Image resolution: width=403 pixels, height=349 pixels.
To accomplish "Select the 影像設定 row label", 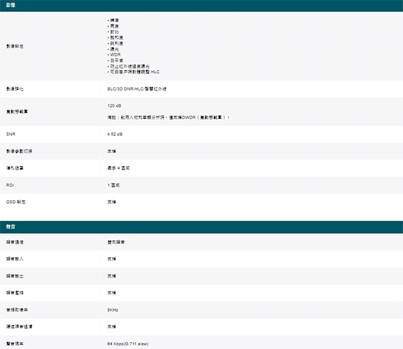I will [x=16, y=47].
